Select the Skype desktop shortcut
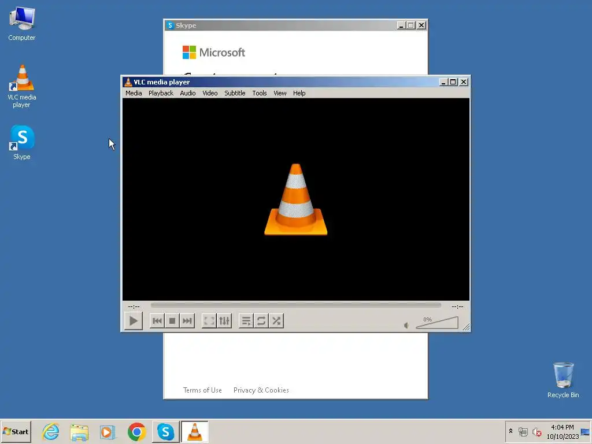The image size is (592, 444). [22, 142]
